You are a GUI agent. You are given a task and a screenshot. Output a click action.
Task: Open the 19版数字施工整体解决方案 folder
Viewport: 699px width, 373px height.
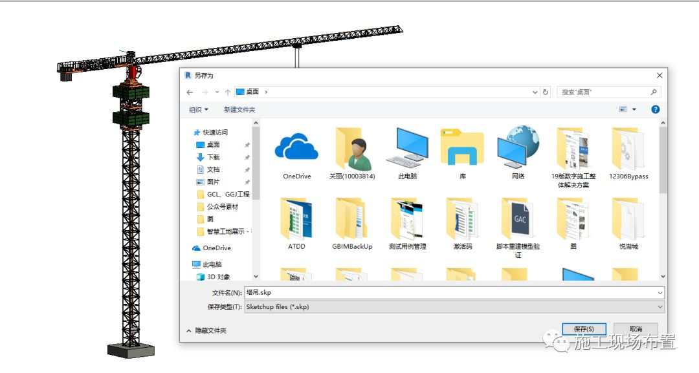573,157
